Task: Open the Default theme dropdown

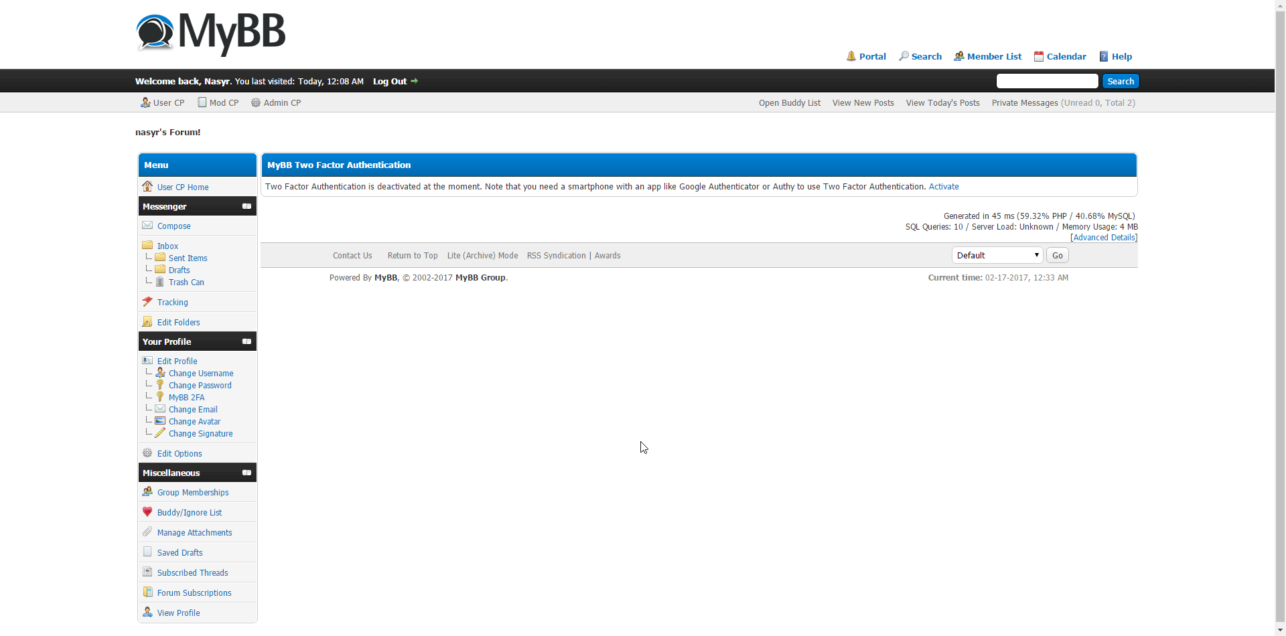Action: coord(997,255)
